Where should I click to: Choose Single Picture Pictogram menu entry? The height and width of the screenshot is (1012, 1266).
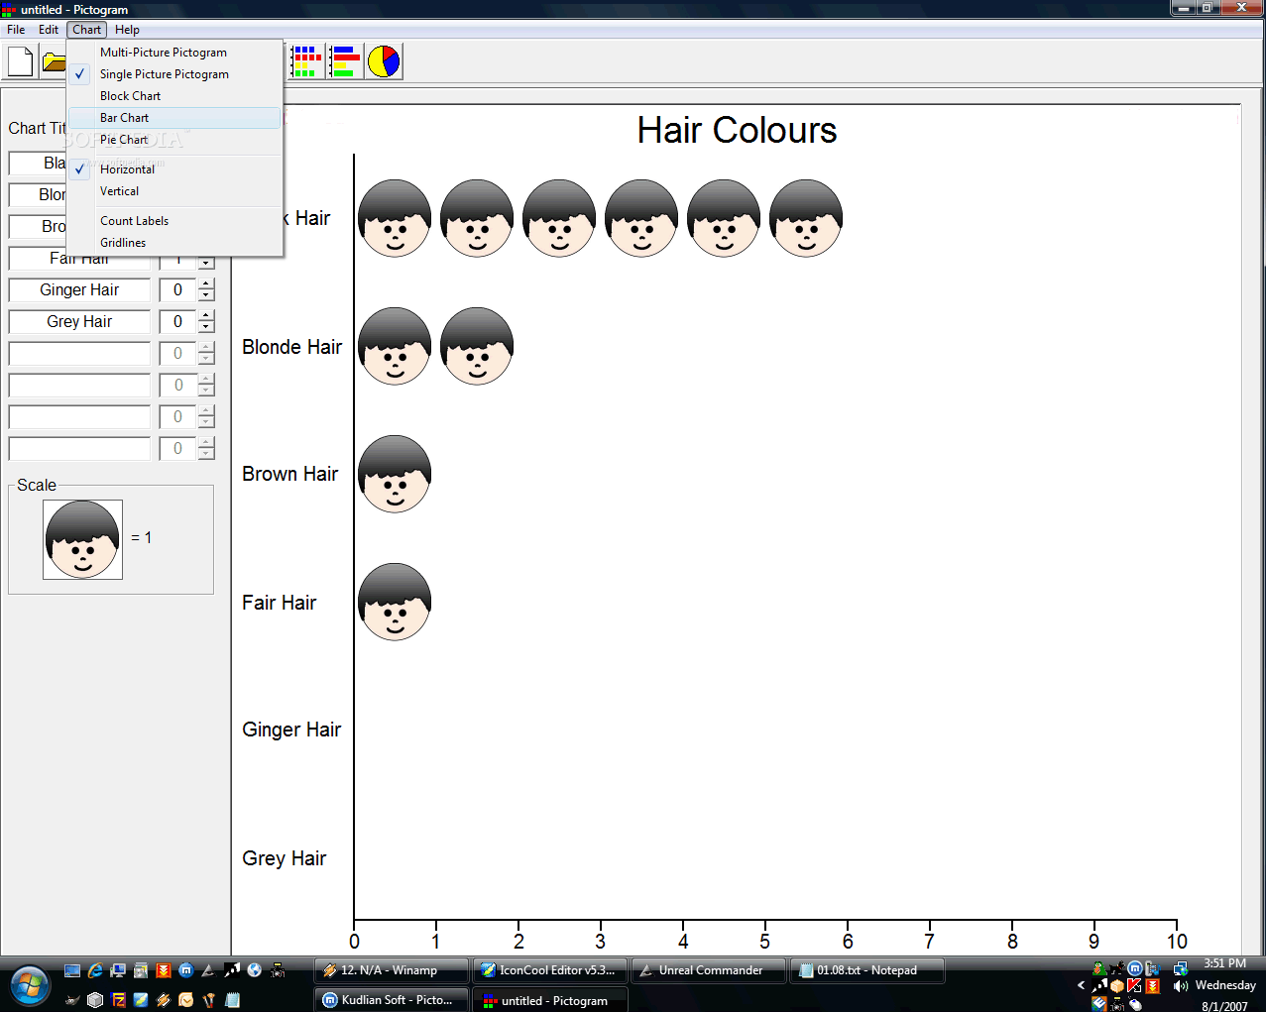click(x=174, y=74)
